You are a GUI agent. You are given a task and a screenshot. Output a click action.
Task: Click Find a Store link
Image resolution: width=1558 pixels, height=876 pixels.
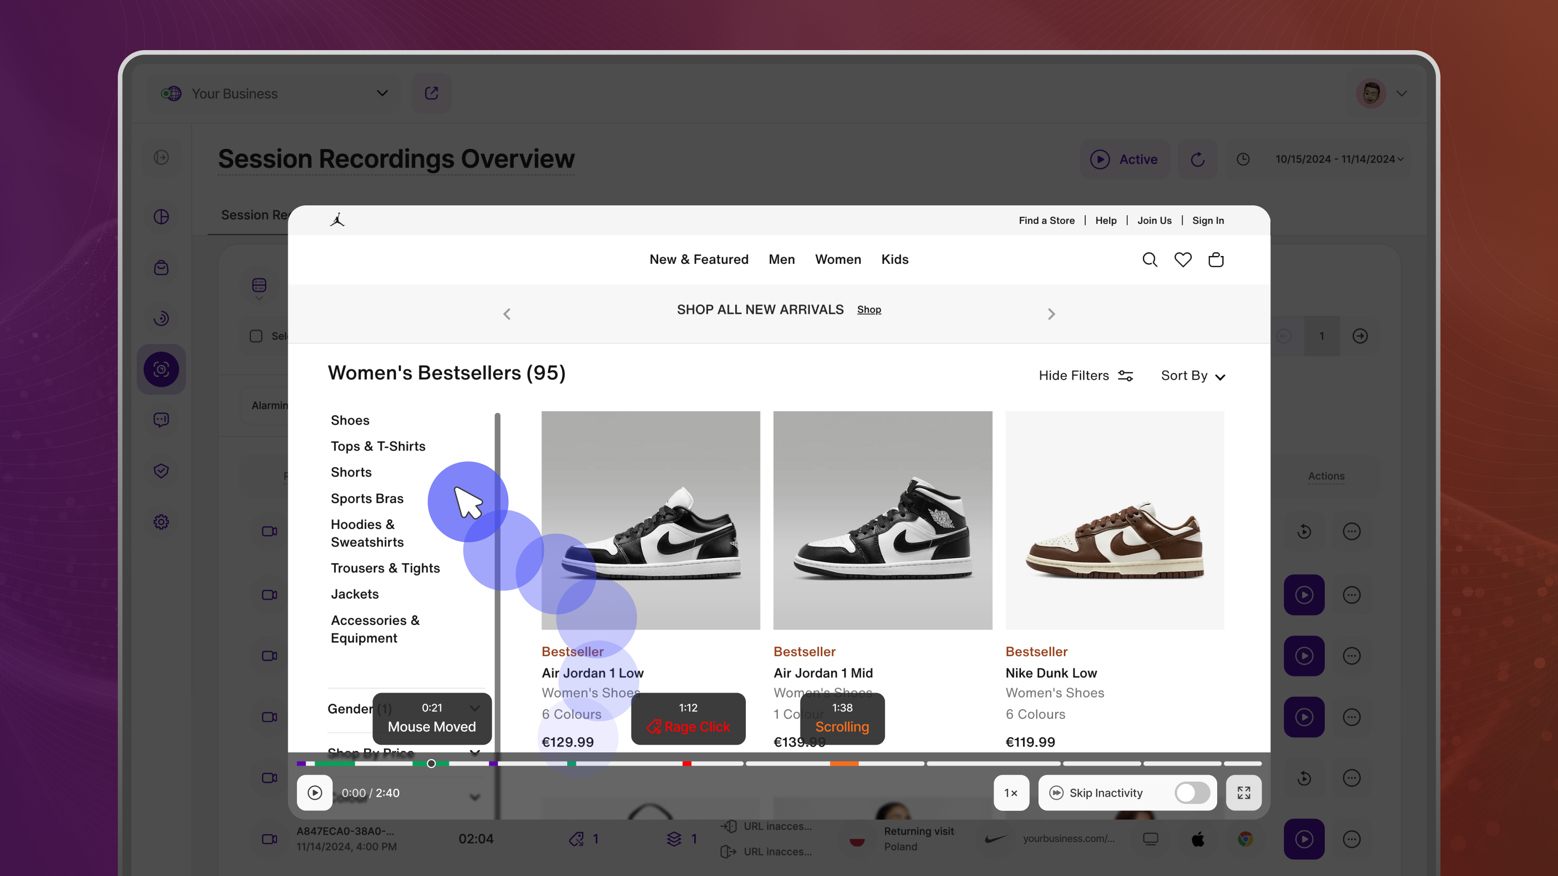(1046, 220)
